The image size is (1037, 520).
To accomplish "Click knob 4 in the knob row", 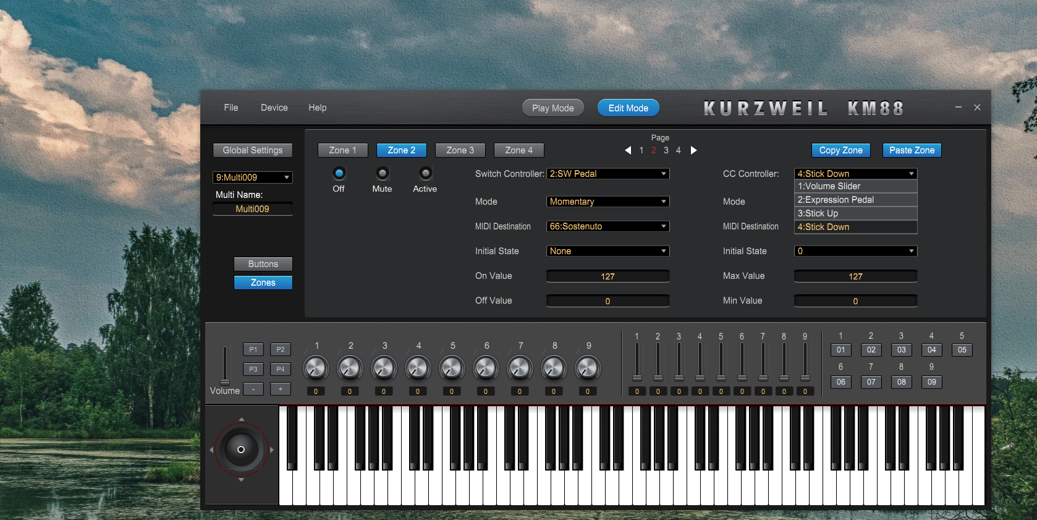I will point(418,368).
